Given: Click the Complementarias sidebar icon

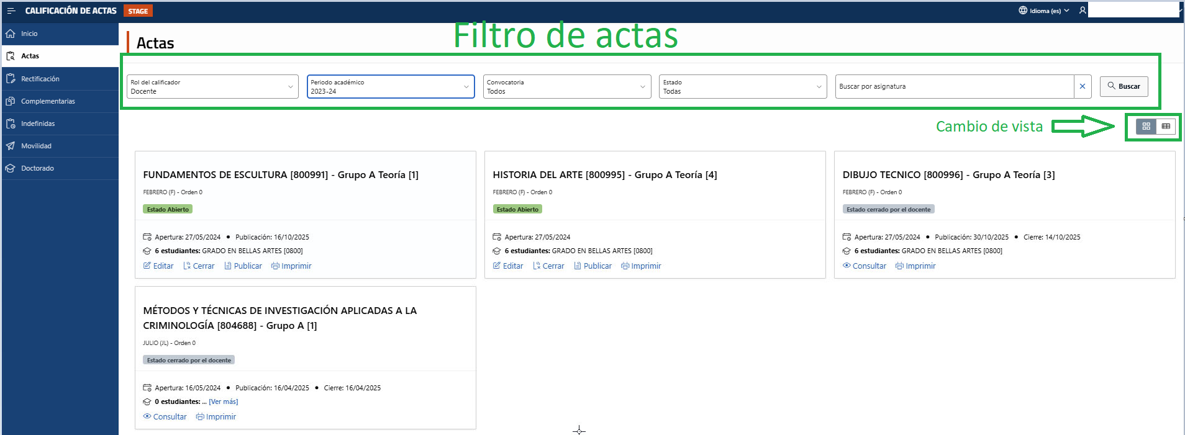Looking at the screenshot, I should [11, 101].
